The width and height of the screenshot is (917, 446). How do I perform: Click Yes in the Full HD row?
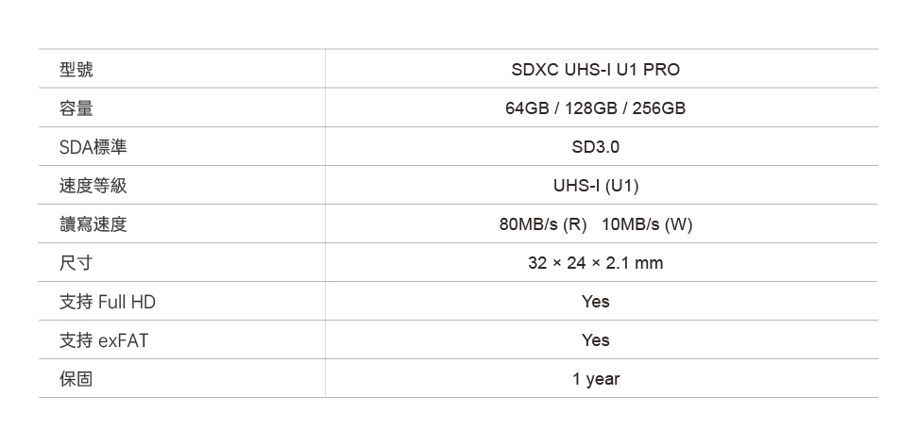[x=595, y=302]
